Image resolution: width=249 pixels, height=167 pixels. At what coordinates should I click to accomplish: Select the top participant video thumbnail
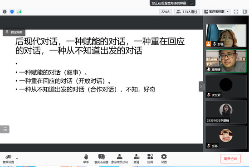[x=226, y=35]
